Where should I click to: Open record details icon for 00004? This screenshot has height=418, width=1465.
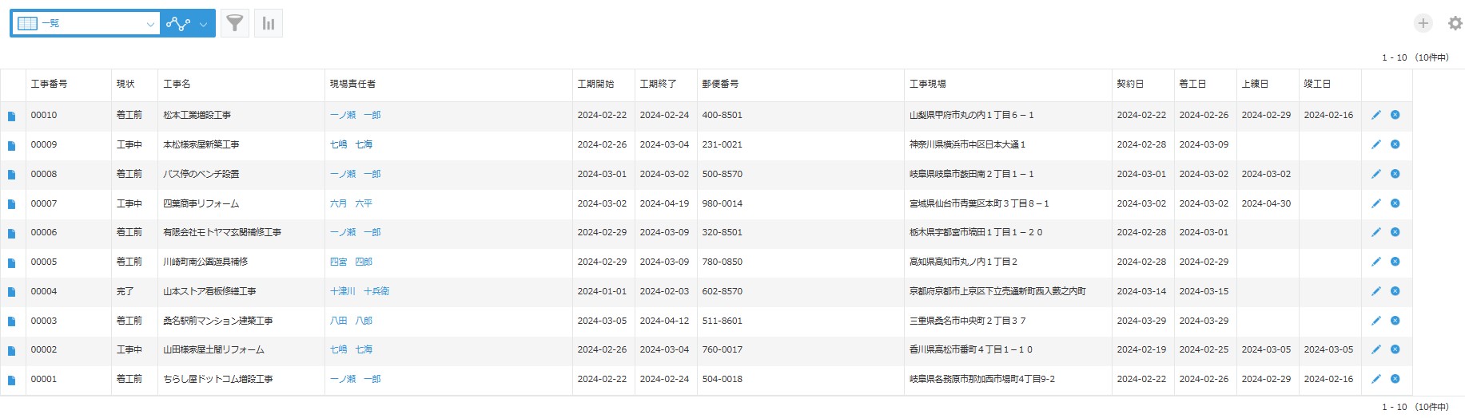coord(12,292)
